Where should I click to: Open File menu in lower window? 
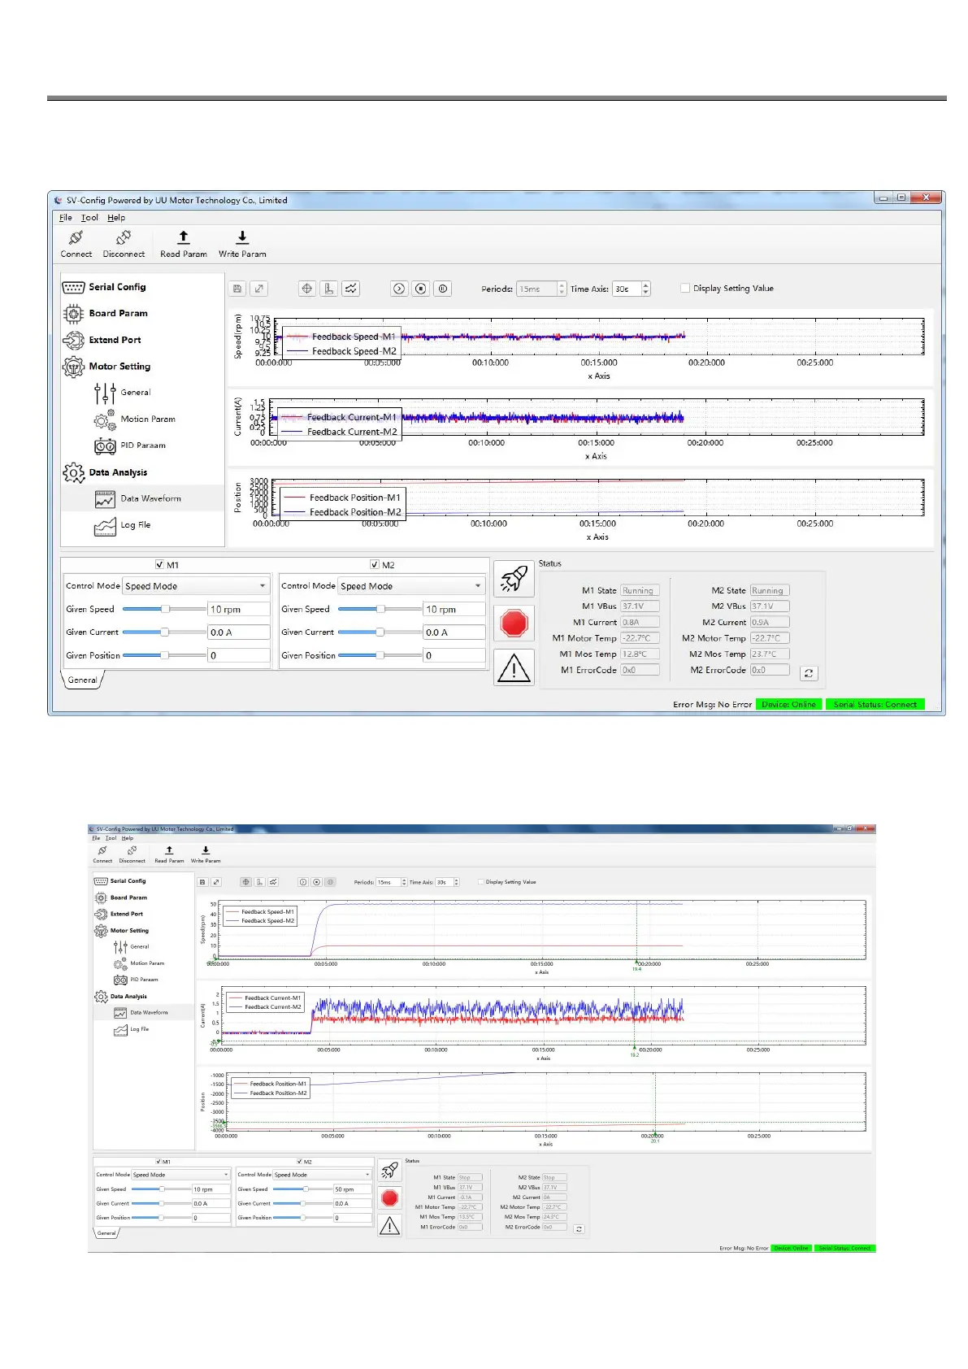pyautogui.click(x=96, y=838)
